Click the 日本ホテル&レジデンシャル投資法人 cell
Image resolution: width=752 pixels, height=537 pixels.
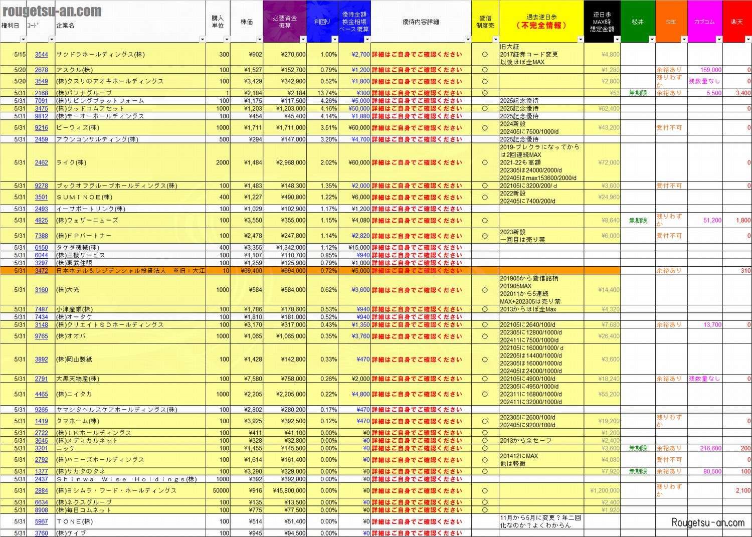130,271
